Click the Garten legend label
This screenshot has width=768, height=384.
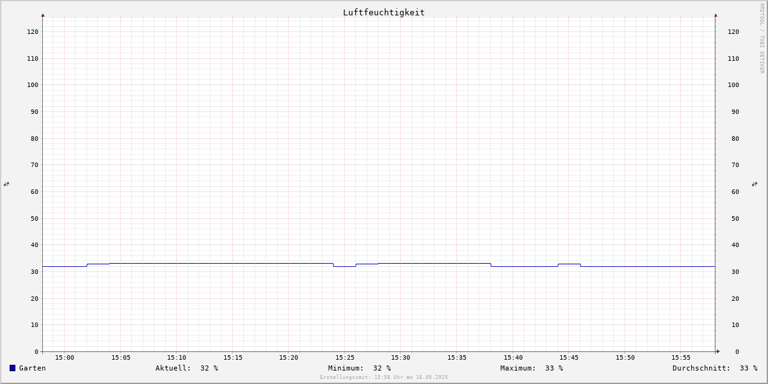[x=33, y=368]
